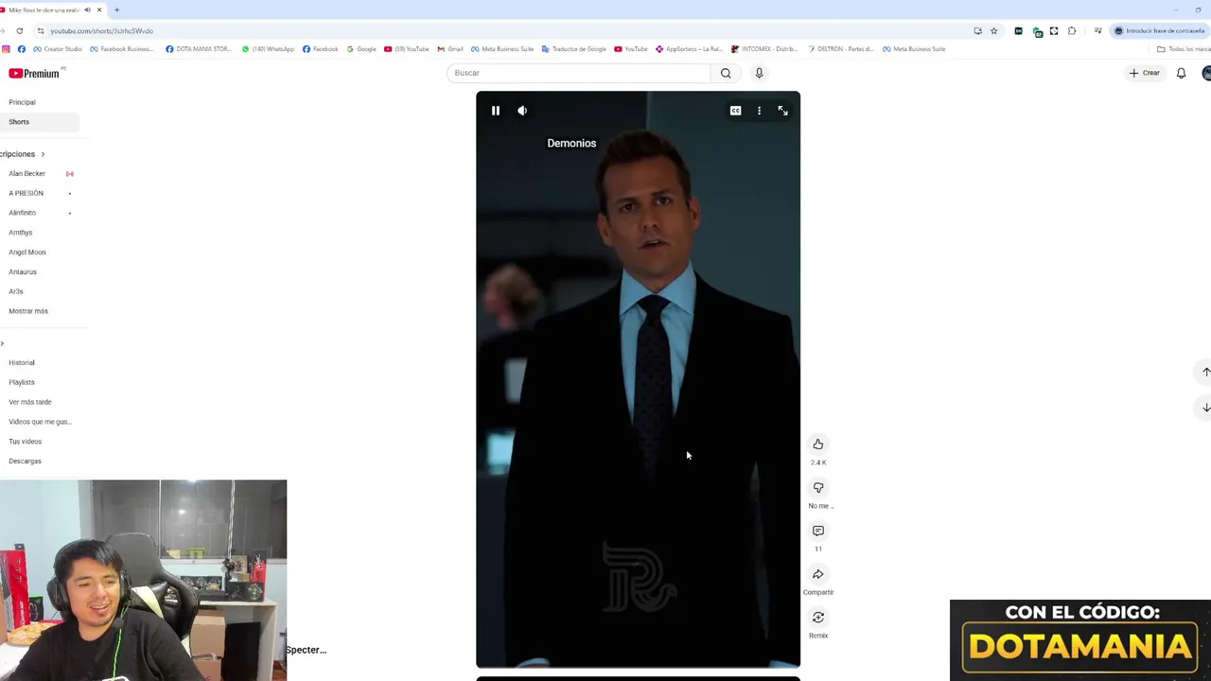This screenshot has width=1211, height=681.
Task: Share the Short via Compartir icon
Action: point(818,574)
